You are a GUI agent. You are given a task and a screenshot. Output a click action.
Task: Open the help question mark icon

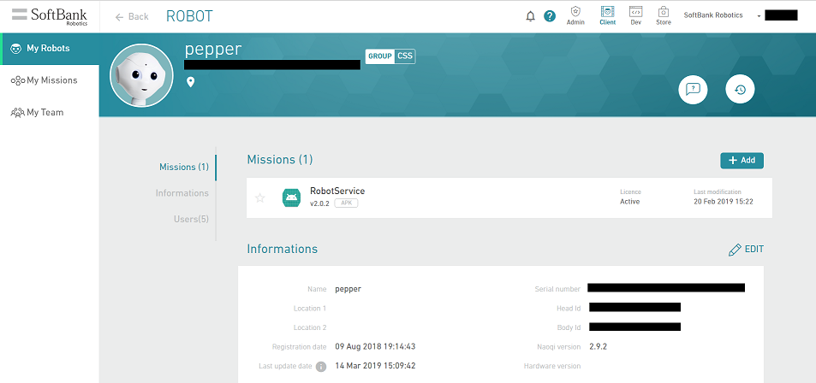550,16
